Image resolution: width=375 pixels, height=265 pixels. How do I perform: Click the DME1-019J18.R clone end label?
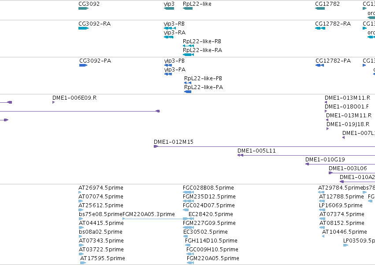[348, 124]
